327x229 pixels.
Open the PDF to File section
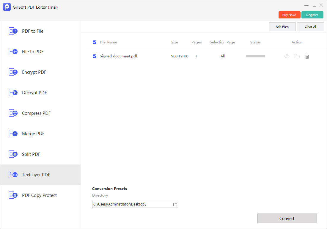tap(40, 31)
